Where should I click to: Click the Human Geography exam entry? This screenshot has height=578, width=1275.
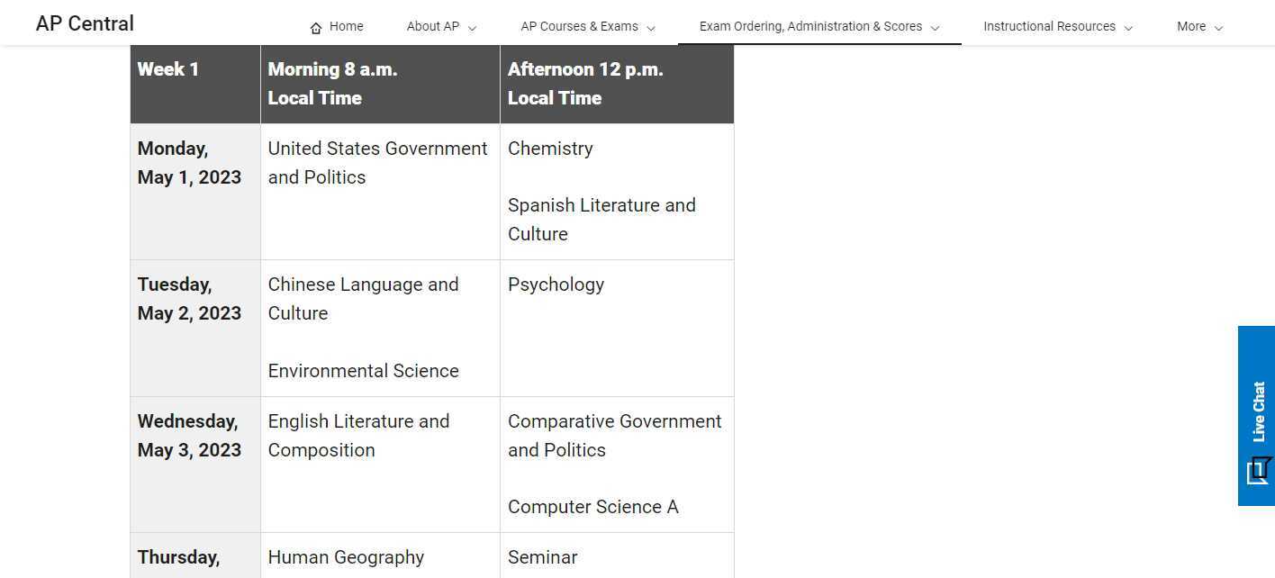(346, 557)
